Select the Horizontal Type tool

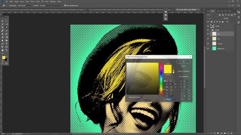[x=6, y=43]
